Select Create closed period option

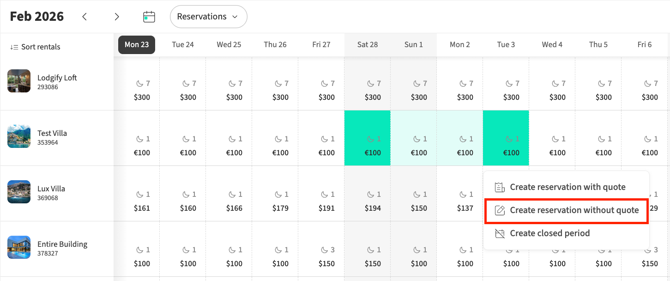(549, 233)
